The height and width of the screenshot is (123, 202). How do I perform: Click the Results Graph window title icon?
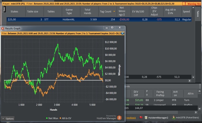click(3, 28)
